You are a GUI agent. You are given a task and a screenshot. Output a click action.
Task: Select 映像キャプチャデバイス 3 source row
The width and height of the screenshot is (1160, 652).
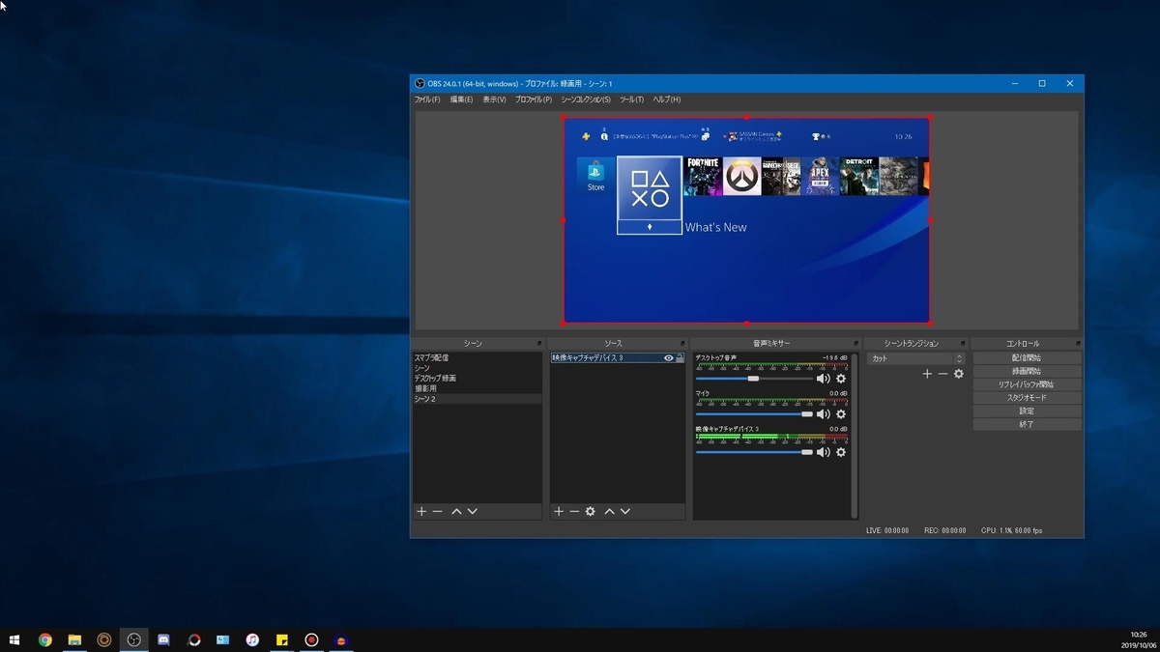tap(618, 358)
